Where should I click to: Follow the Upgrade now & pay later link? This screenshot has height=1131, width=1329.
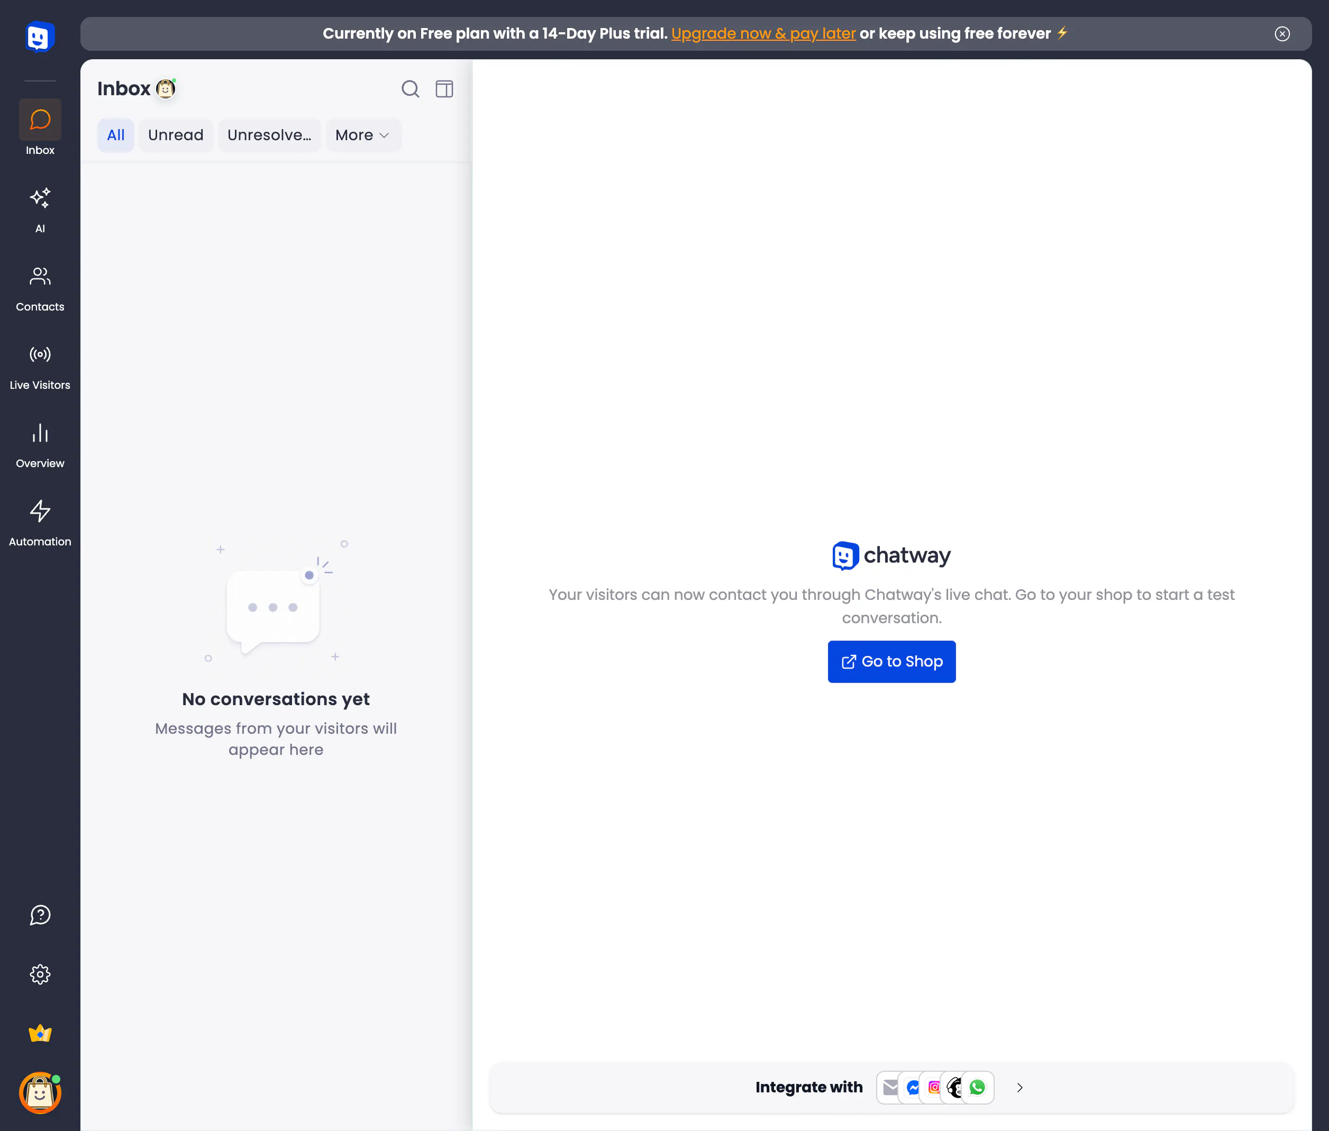763,33
